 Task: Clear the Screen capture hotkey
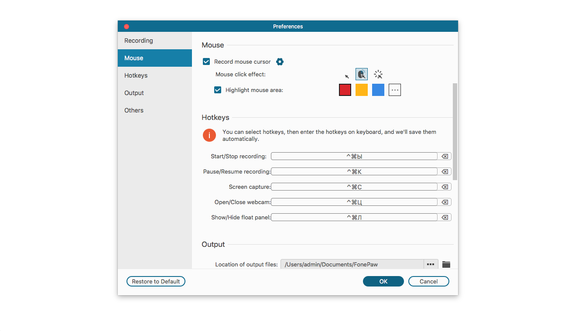(x=445, y=187)
